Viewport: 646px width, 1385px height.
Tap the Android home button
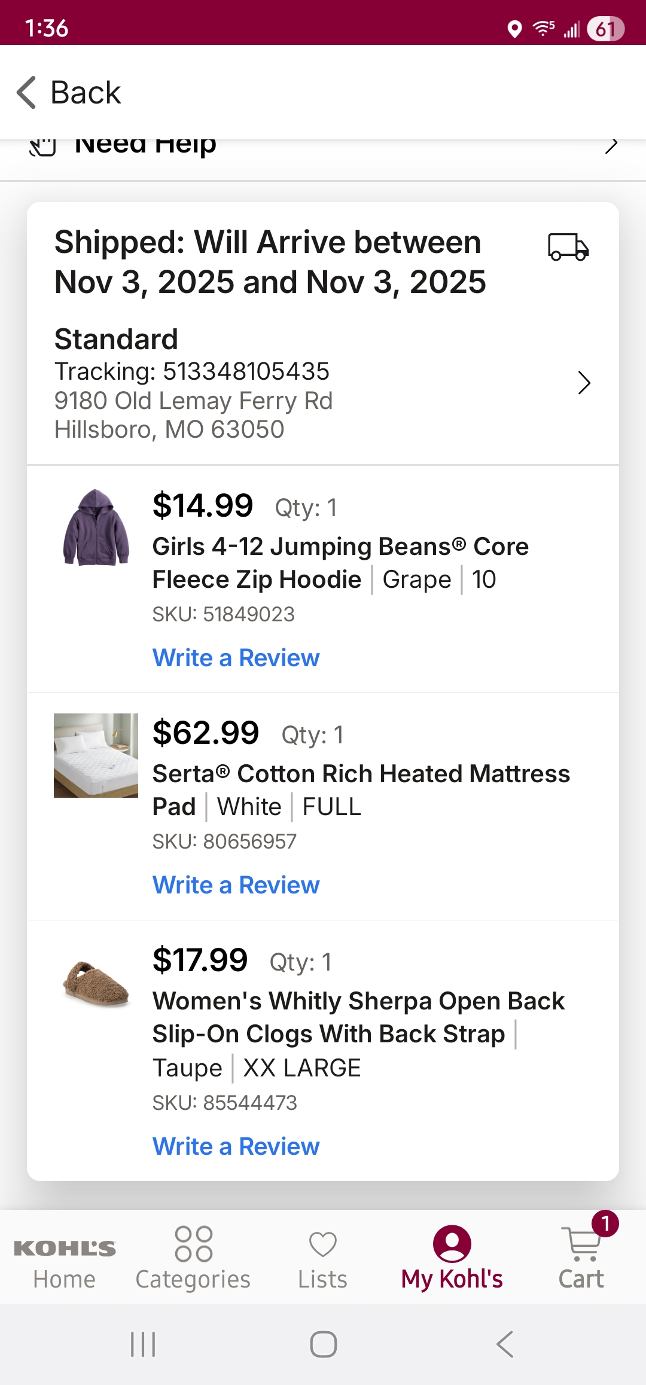324,1344
